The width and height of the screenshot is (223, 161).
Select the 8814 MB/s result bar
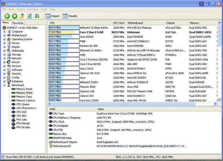64,28
